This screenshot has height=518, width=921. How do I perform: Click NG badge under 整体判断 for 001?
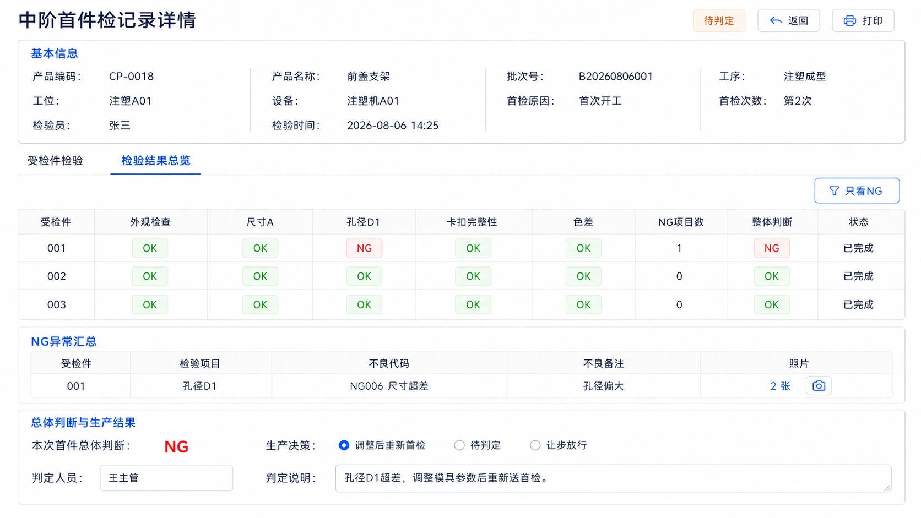coord(772,248)
